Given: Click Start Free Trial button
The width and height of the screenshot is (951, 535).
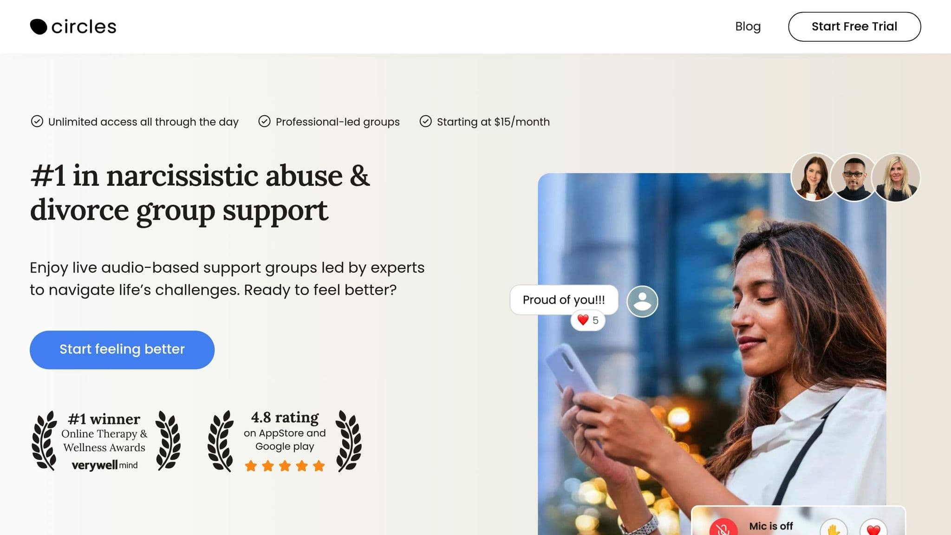Looking at the screenshot, I should coord(854,26).
